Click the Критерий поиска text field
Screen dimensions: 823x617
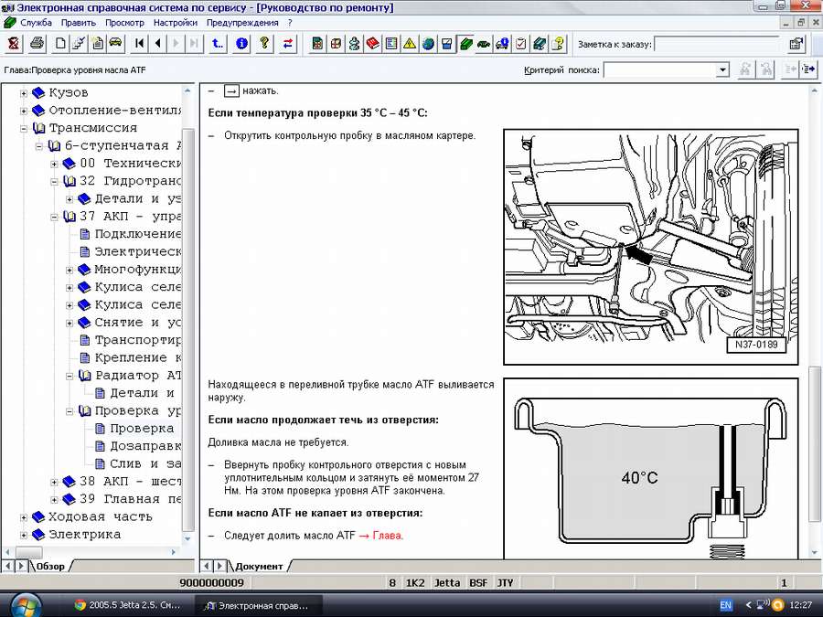coord(659,69)
